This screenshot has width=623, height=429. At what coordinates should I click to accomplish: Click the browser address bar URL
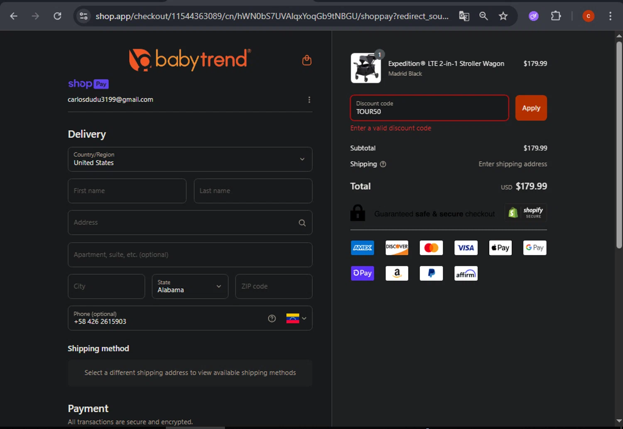[x=272, y=16]
